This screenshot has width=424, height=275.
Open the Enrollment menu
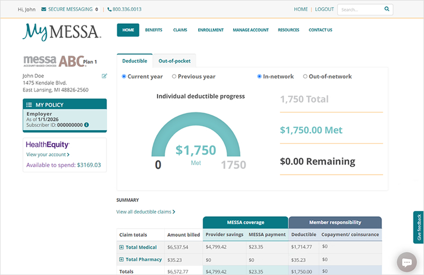coord(210,30)
